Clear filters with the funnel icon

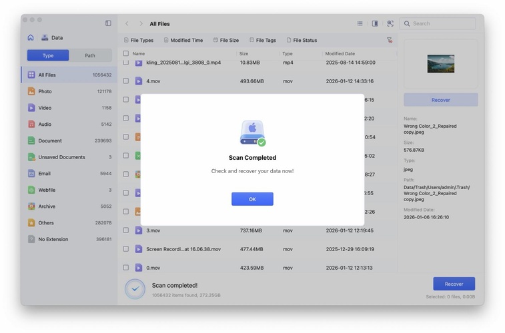click(390, 40)
